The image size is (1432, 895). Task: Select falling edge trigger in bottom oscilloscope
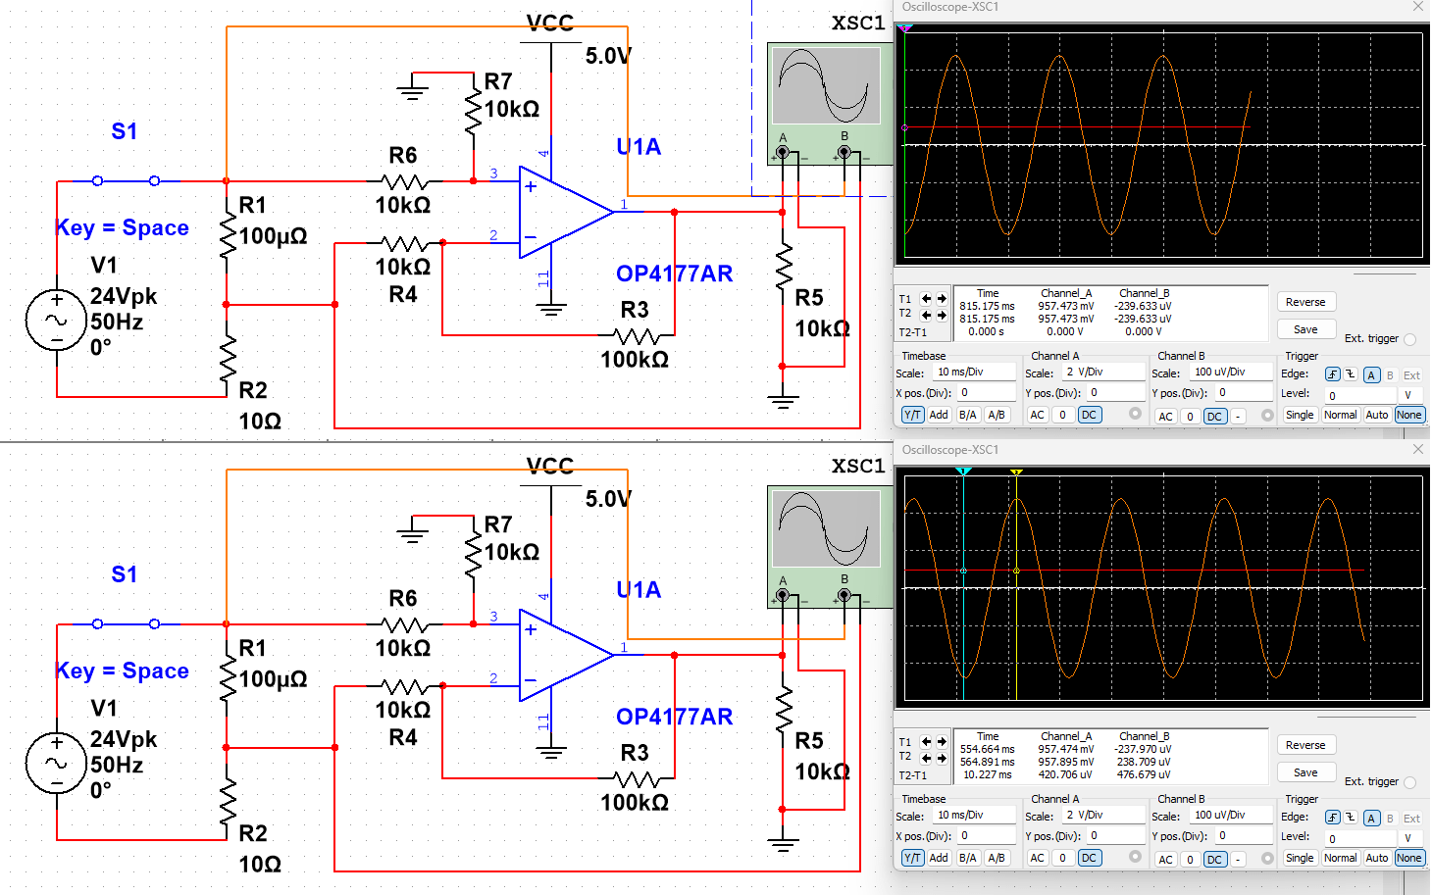[1349, 818]
